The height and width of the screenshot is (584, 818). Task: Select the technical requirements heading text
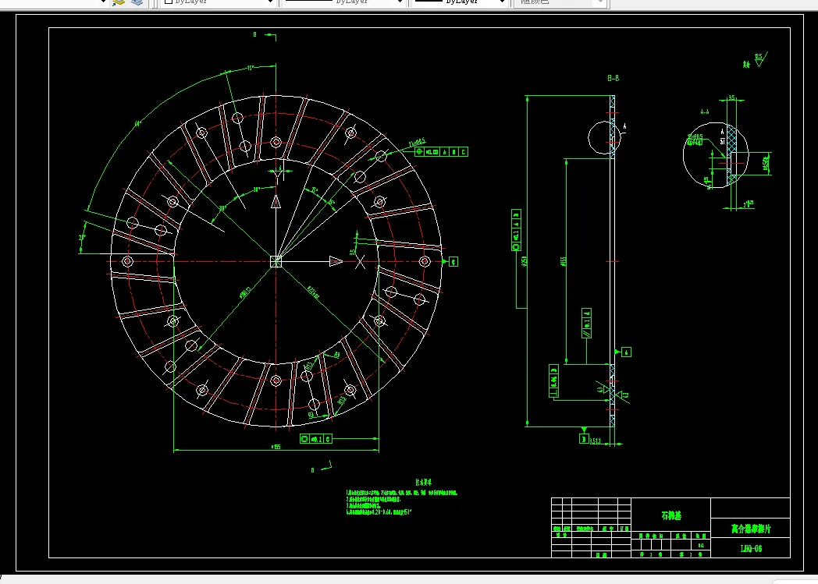[424, 483]
